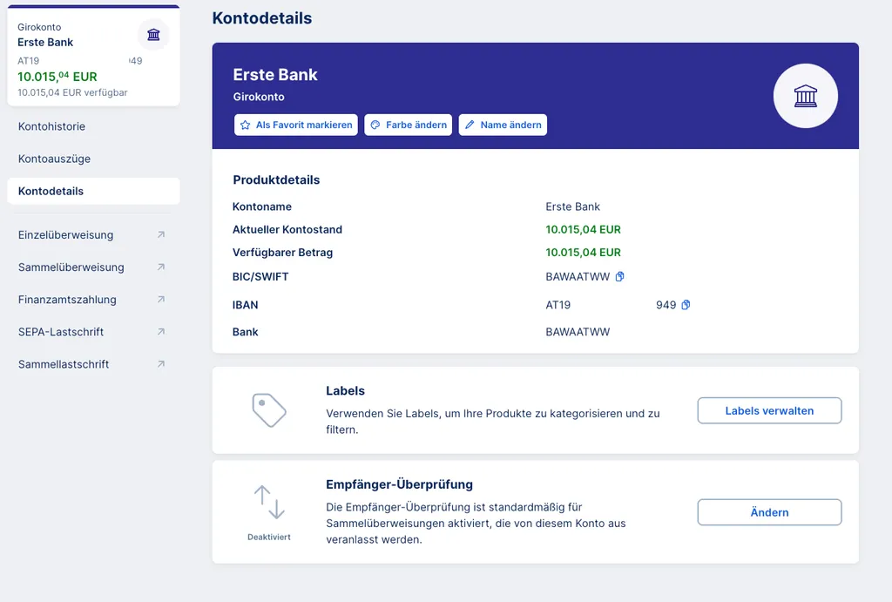Click the large bank icon in header

[806, 97]
